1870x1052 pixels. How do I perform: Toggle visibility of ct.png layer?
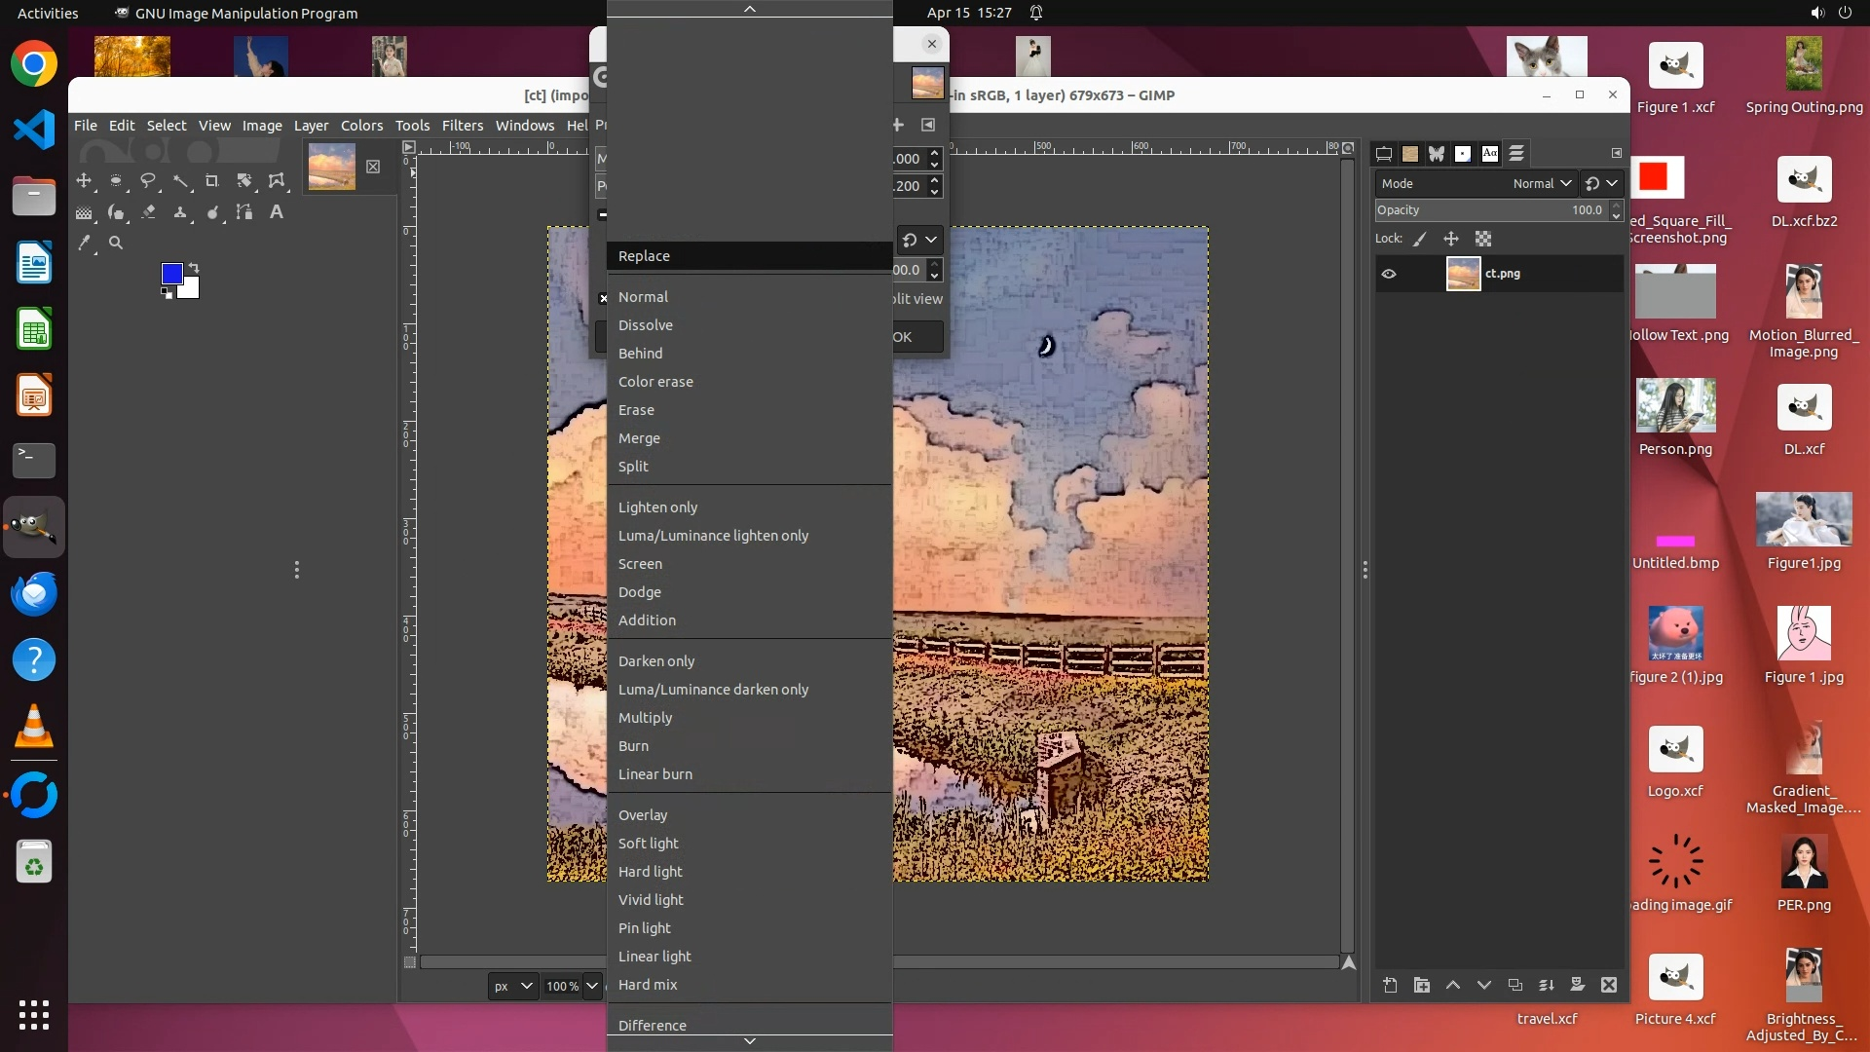pyautogui.click(x=1389, y=275)
